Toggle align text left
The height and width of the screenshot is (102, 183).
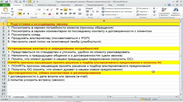coord(57,14)
